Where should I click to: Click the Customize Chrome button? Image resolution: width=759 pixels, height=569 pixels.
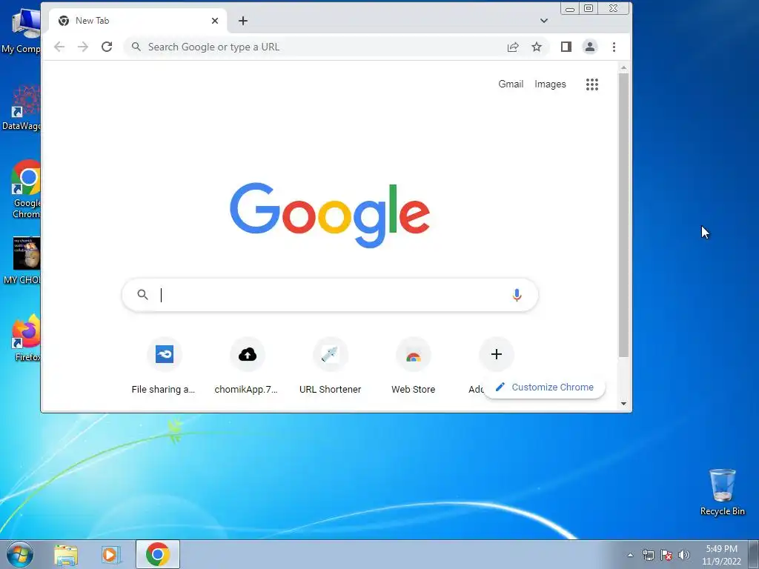click(x=545, y=387)
